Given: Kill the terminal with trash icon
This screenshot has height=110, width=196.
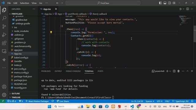Looking at the screenshot, I should click(179, 71).
